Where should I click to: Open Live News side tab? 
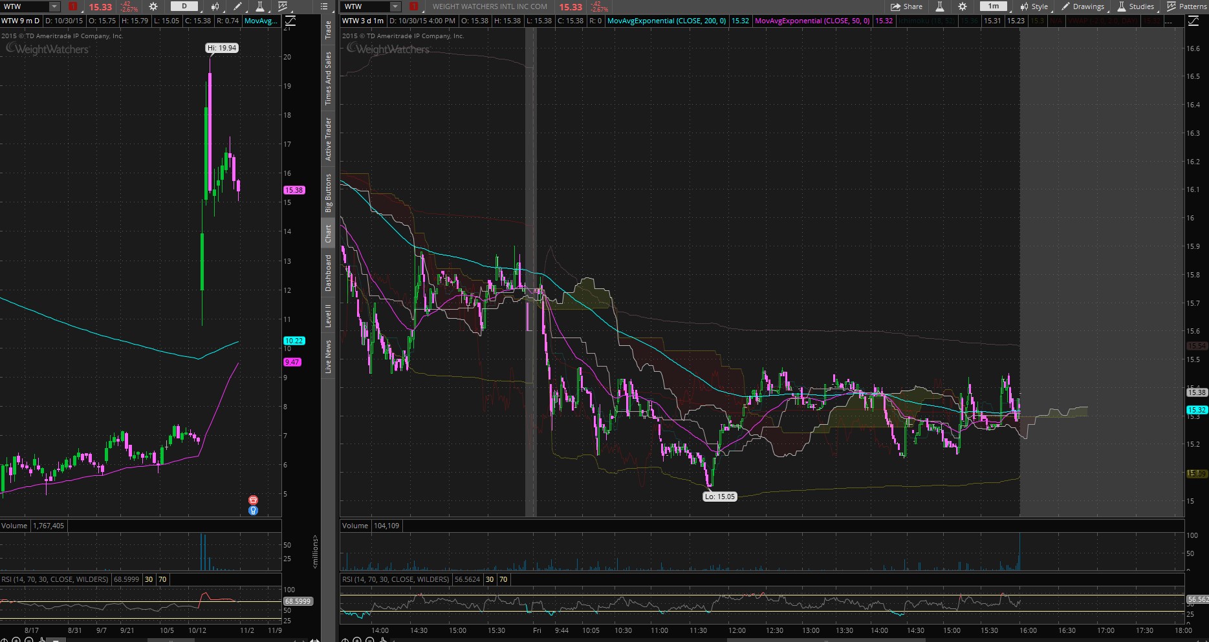coord(328,356)
